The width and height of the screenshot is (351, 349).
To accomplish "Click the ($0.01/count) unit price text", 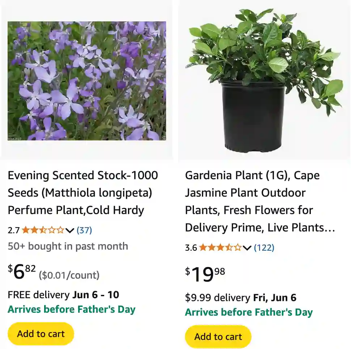I will [x=69, y=275].
